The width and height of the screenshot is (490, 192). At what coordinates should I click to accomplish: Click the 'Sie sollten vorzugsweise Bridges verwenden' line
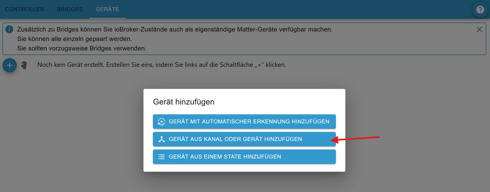(x=82, y=48)
